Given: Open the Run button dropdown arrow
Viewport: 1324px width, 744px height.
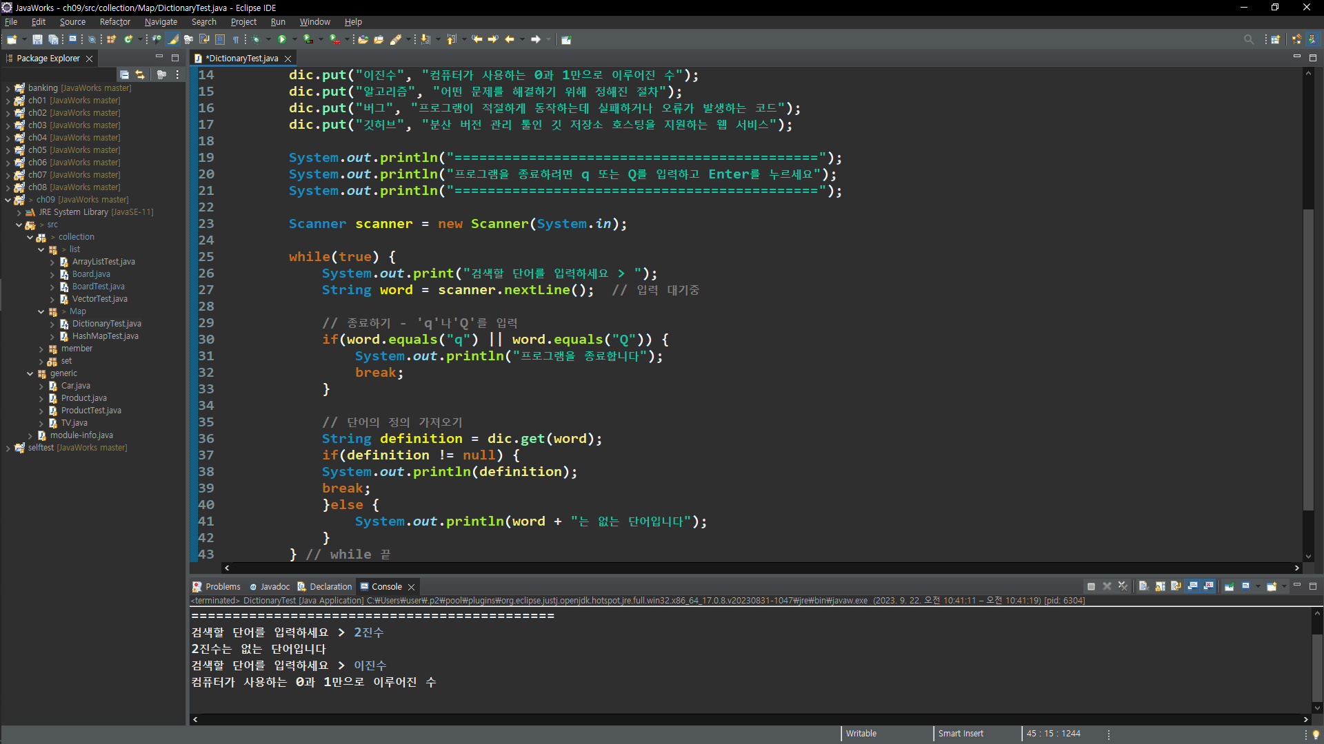Looking at the screenshot, I should pyautogui.click(x=294, y=39).
